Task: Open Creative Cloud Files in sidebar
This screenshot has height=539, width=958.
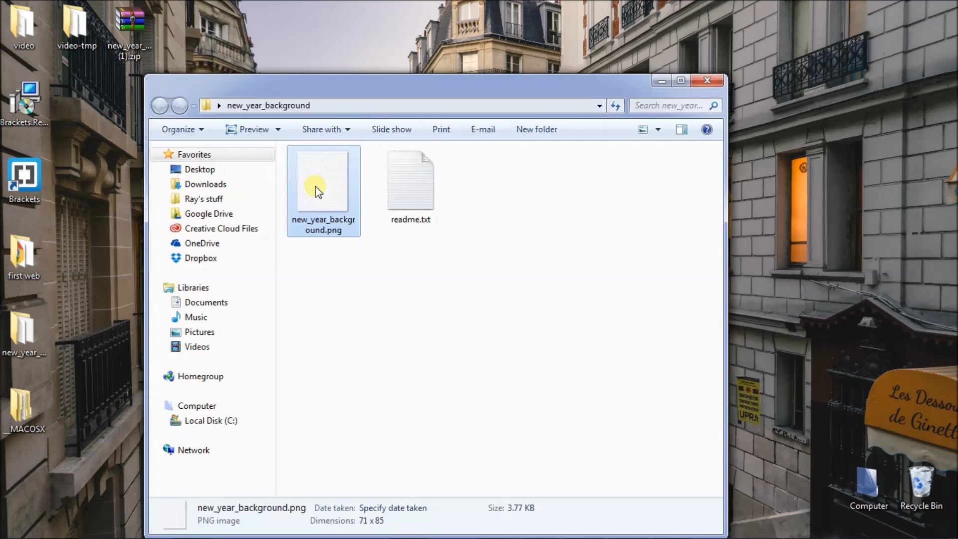Action: tap(221, 229)
